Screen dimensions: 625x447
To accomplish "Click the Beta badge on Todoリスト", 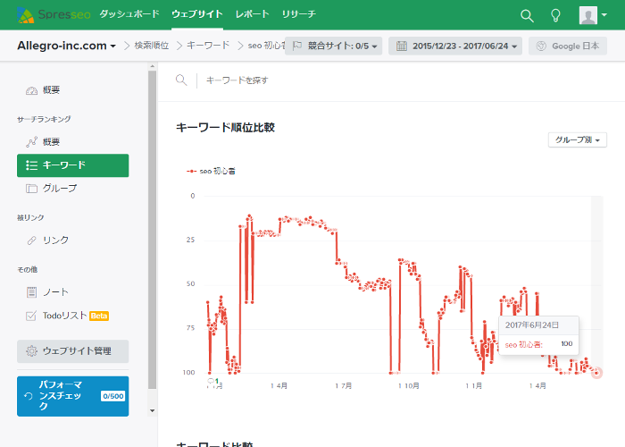I will click(x=99, y=316).
